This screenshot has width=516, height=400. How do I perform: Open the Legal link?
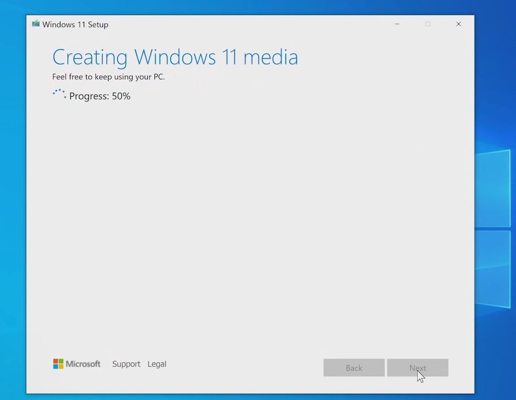coord(157,364)
